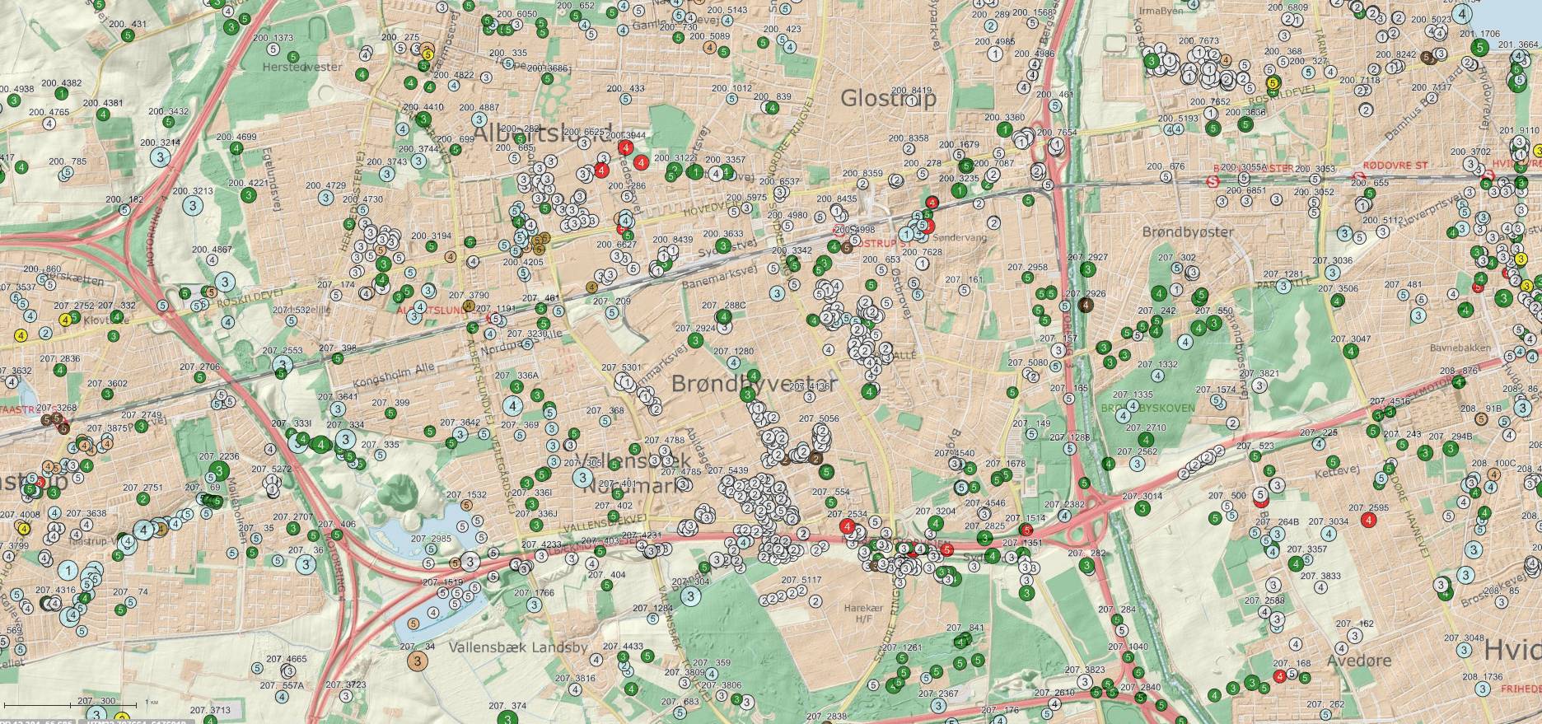
Task: Select the white 1 marker under 200. 4985
Action: point(995,54)
